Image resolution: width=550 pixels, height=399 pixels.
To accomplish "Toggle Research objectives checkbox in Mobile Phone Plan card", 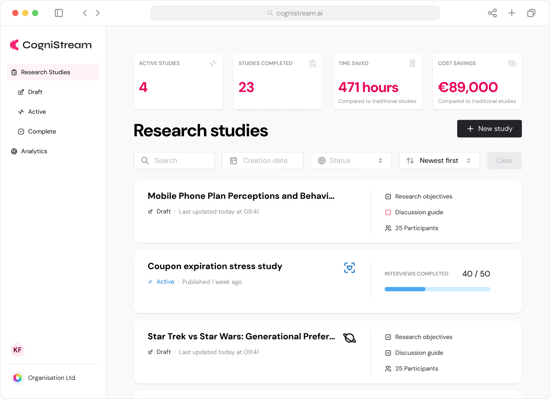I will [388, 196].
